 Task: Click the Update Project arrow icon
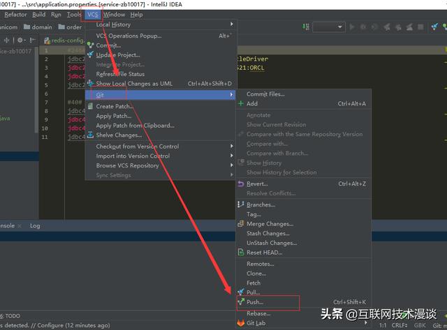[90, 54]
